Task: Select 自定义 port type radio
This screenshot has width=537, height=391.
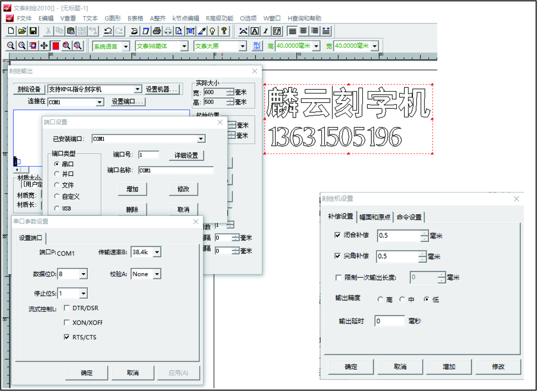Action: [x=57, y=197]
